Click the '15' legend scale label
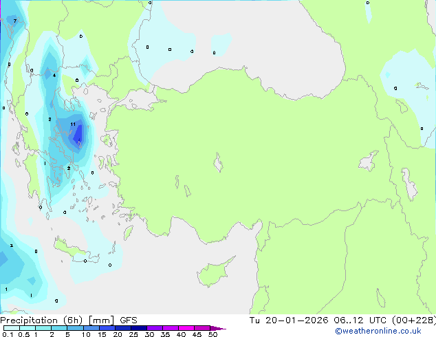 coord(102,334)
